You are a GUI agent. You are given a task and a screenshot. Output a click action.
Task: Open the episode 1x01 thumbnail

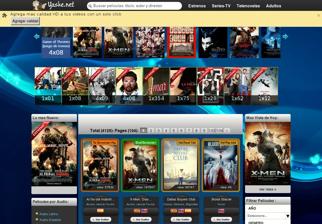pos(48,86)
